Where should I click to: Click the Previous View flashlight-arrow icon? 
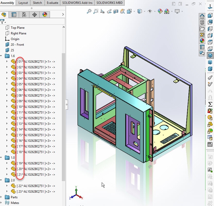109,11
